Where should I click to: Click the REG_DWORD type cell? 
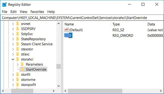123,36
